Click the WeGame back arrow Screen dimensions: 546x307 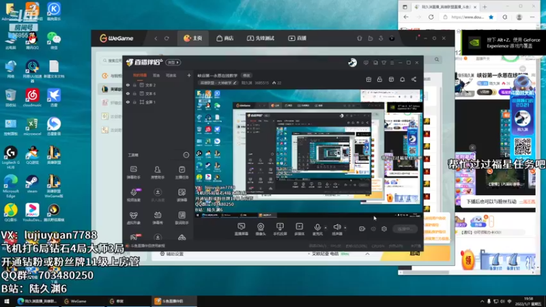click(x=156, y=38)
